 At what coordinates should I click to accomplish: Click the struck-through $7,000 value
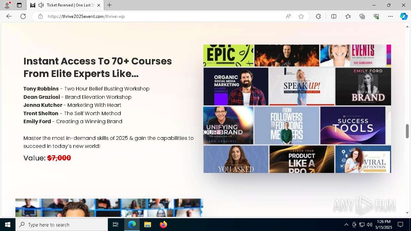pos(59,158)
